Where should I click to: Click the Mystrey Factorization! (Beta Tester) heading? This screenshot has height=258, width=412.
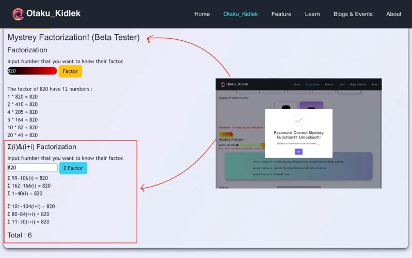tap(73, 38)
